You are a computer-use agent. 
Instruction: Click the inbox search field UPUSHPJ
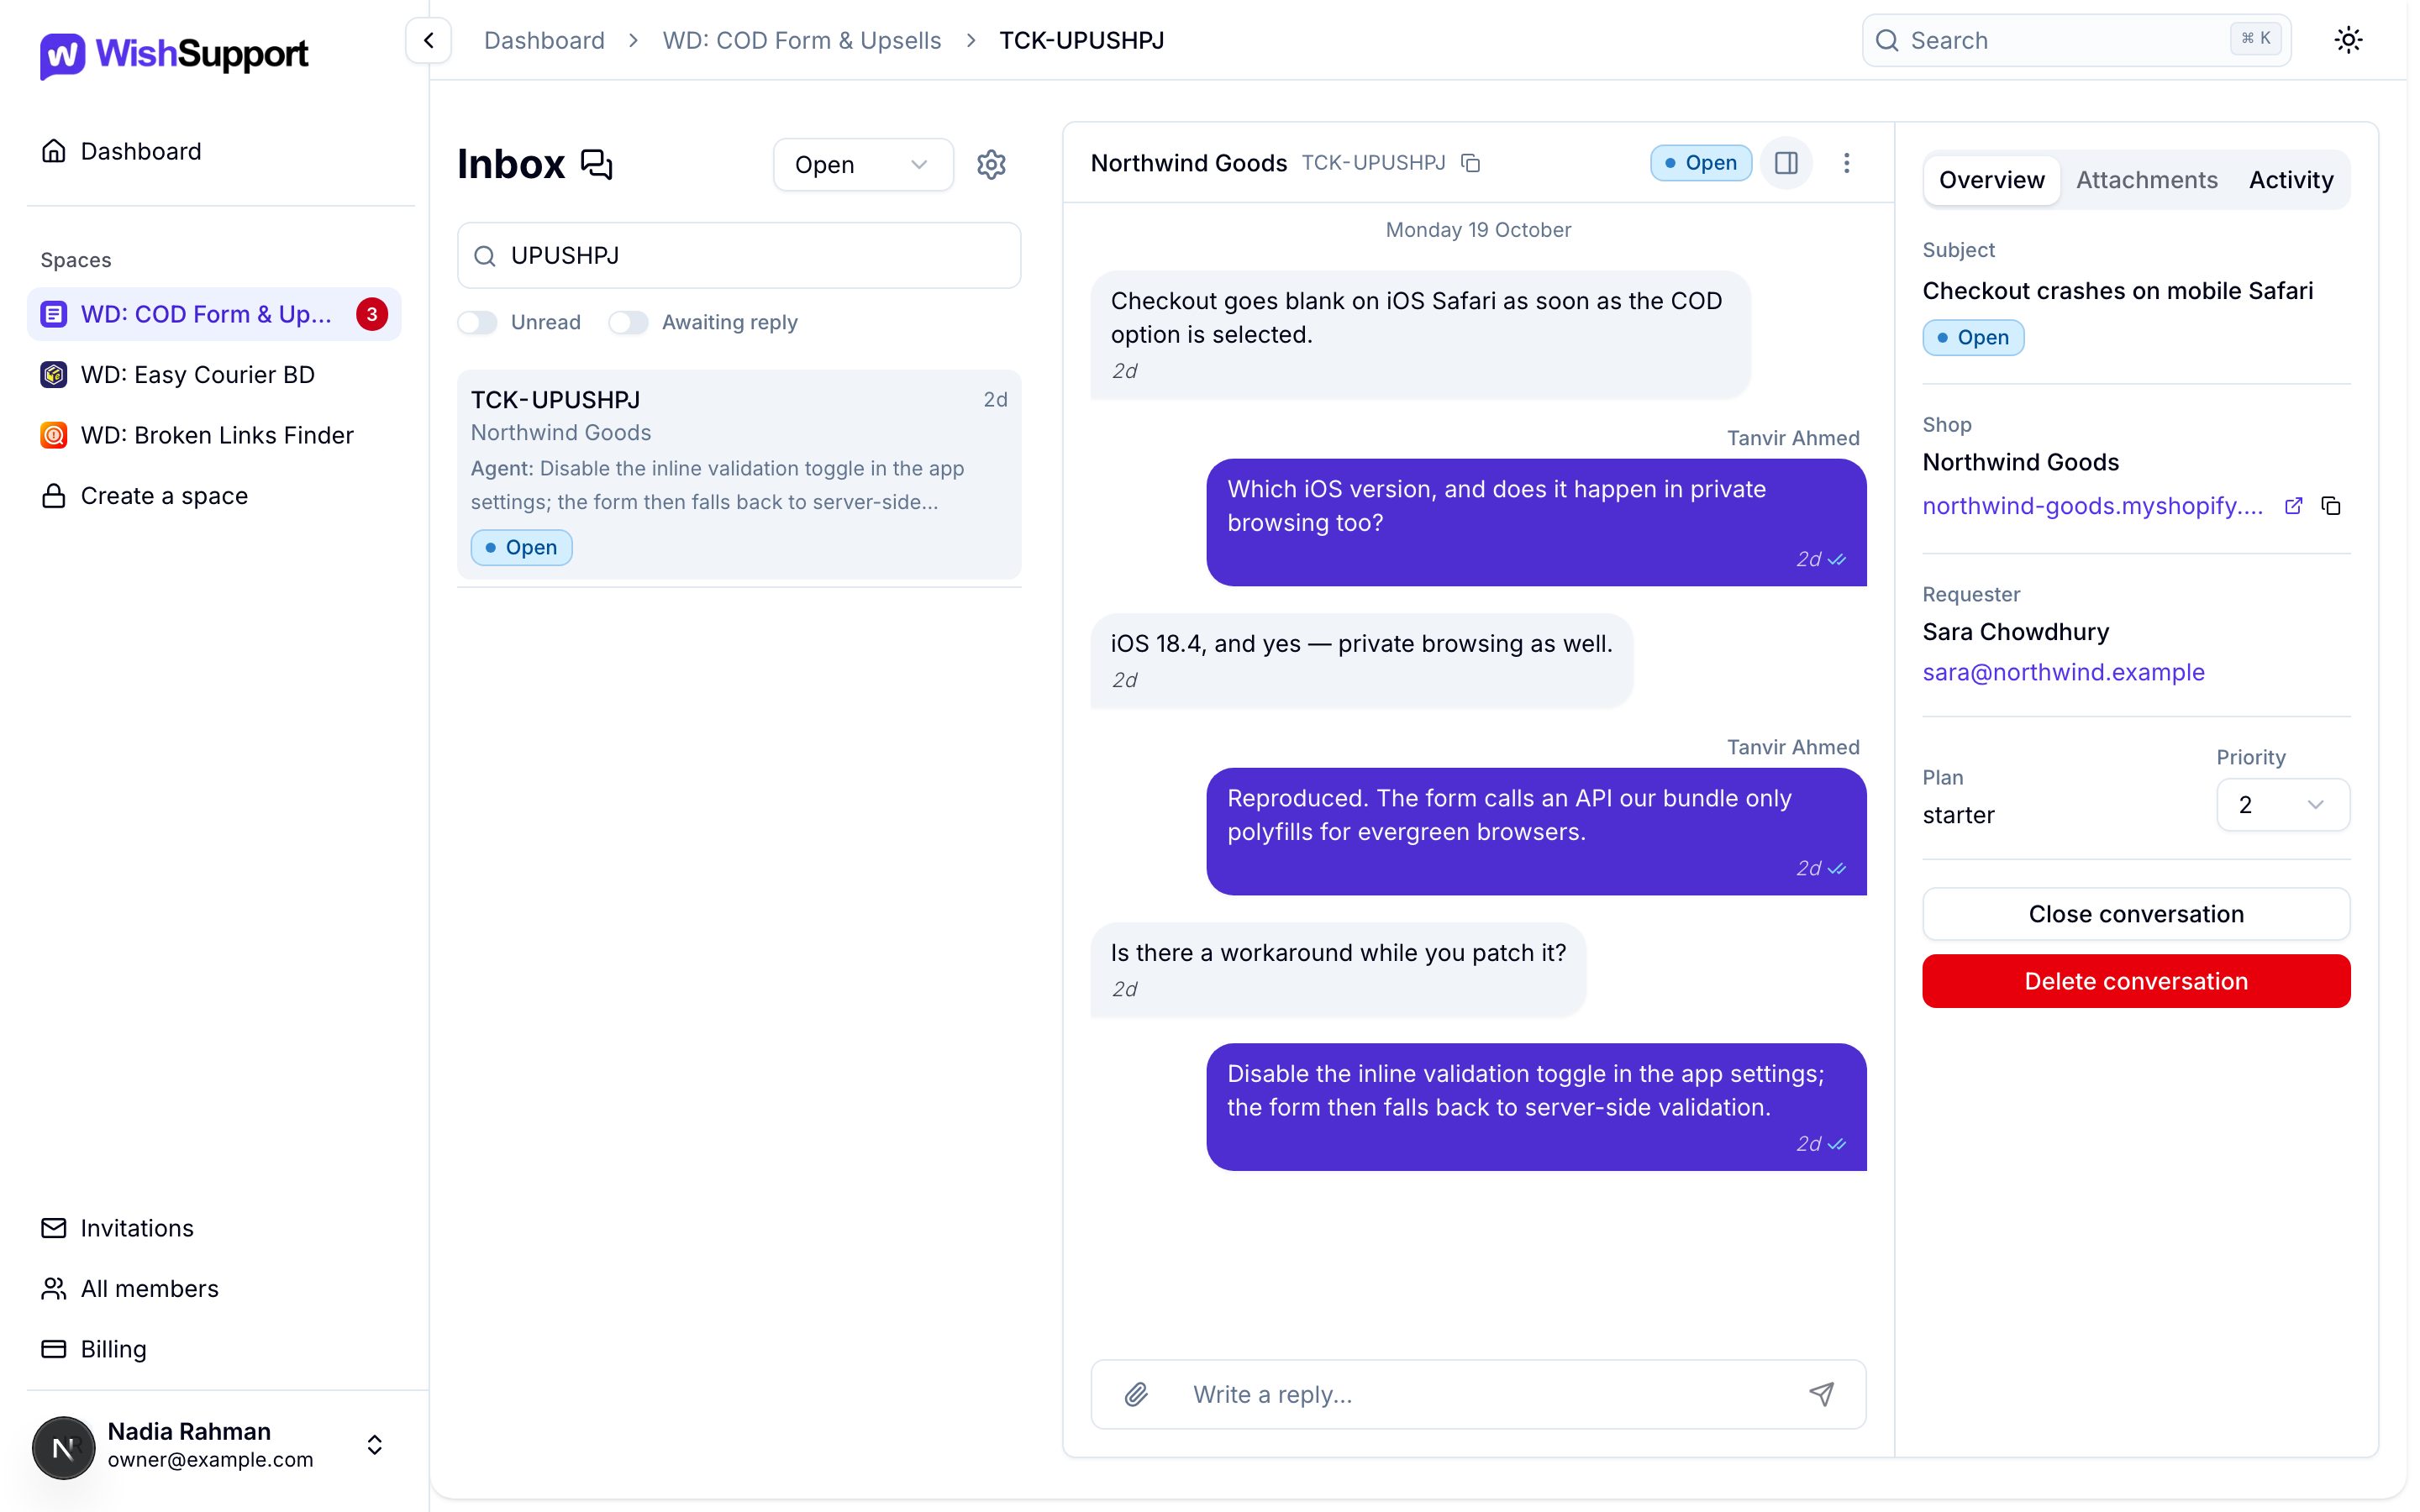coord(738,256)
